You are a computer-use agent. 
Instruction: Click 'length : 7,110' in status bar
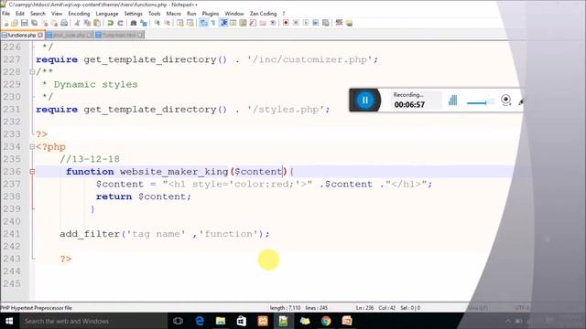tap(285, 308)
